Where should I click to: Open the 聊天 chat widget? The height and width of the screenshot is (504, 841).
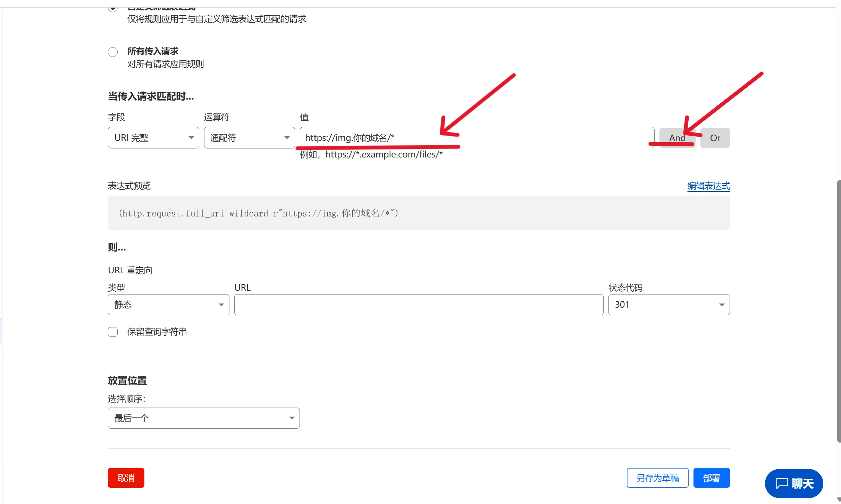tap(793, 483)
